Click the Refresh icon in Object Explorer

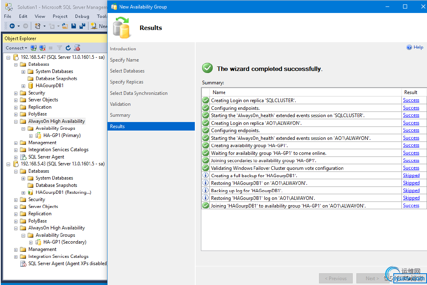click(68, 48)
